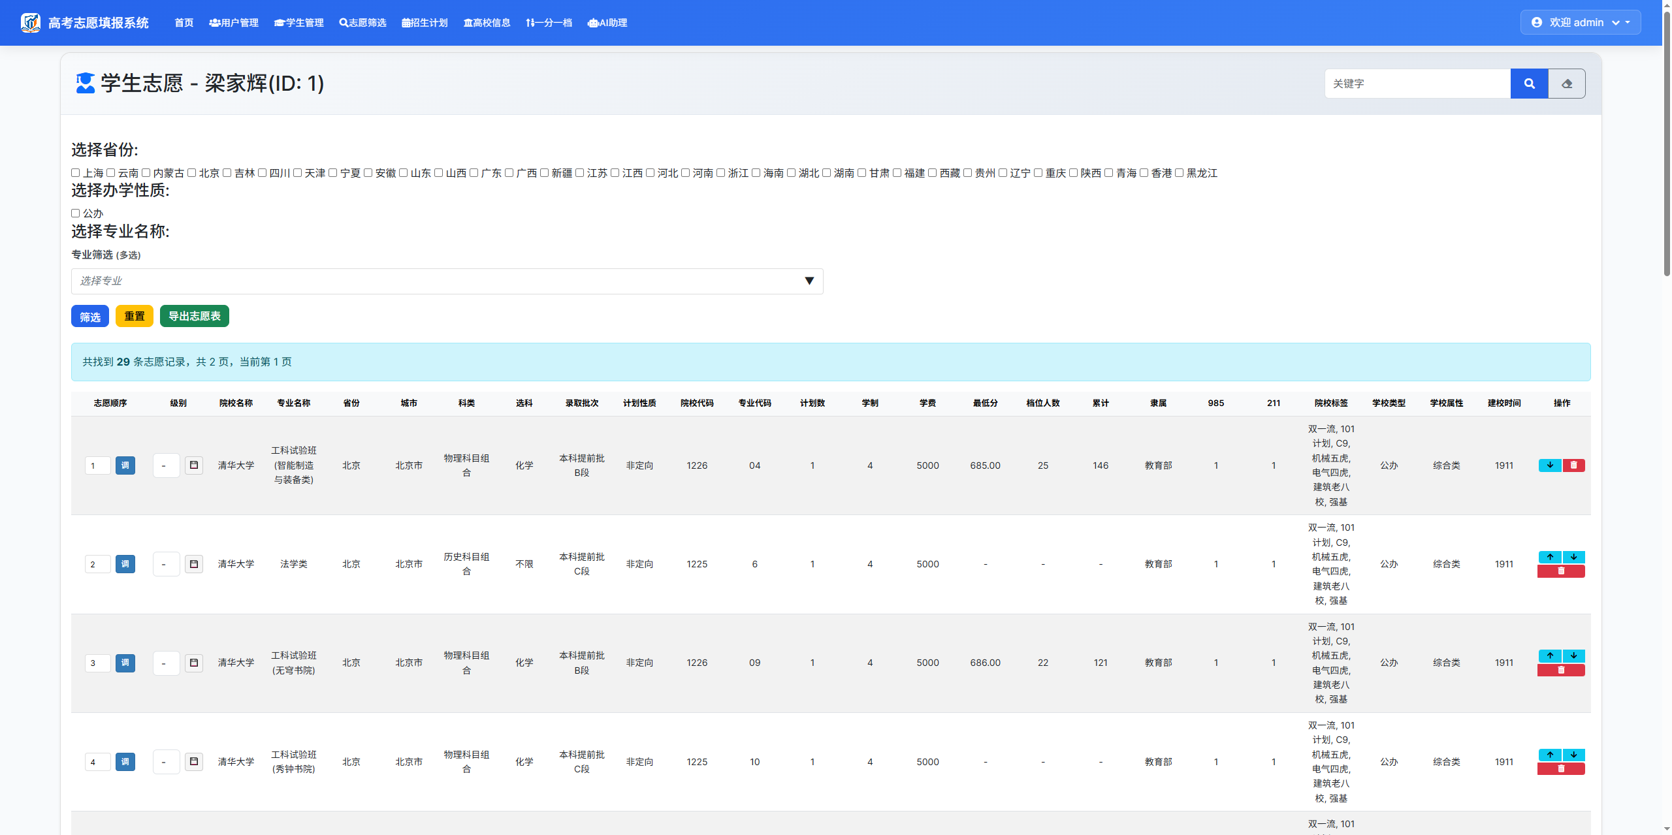Go to 招生计划 navigation item

(x=425, y=23)
